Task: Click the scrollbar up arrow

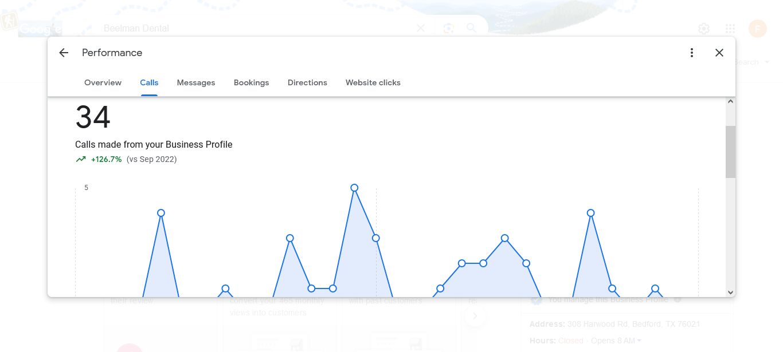Action: click(x=730, y=101)
